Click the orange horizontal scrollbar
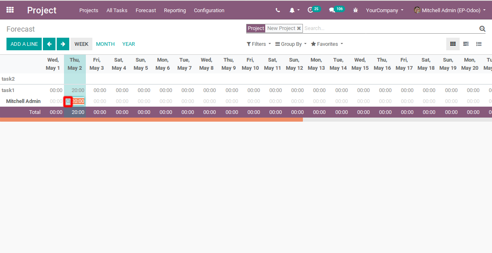 click(151, 120)
